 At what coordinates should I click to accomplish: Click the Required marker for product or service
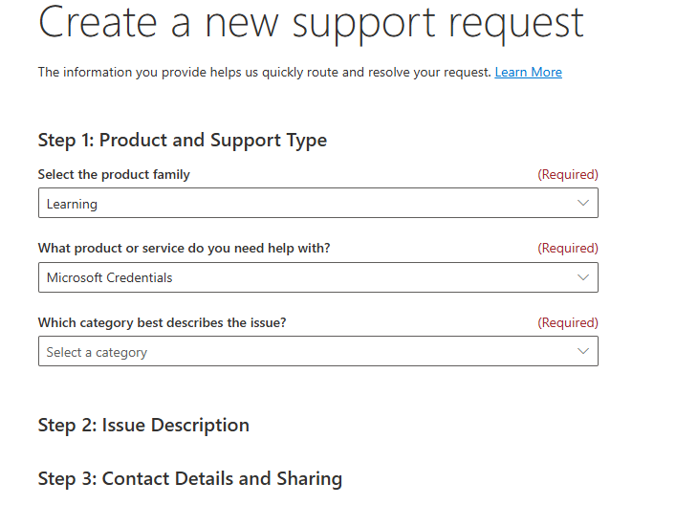click(568, 249)
